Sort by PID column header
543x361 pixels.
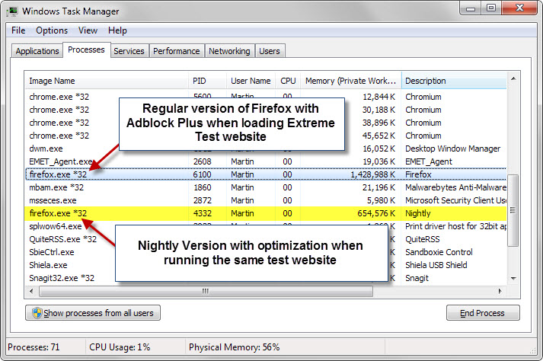[x=207, y=81]
